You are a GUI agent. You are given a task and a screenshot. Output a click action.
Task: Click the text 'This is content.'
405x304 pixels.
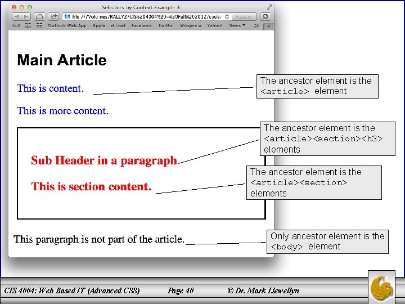51,88
